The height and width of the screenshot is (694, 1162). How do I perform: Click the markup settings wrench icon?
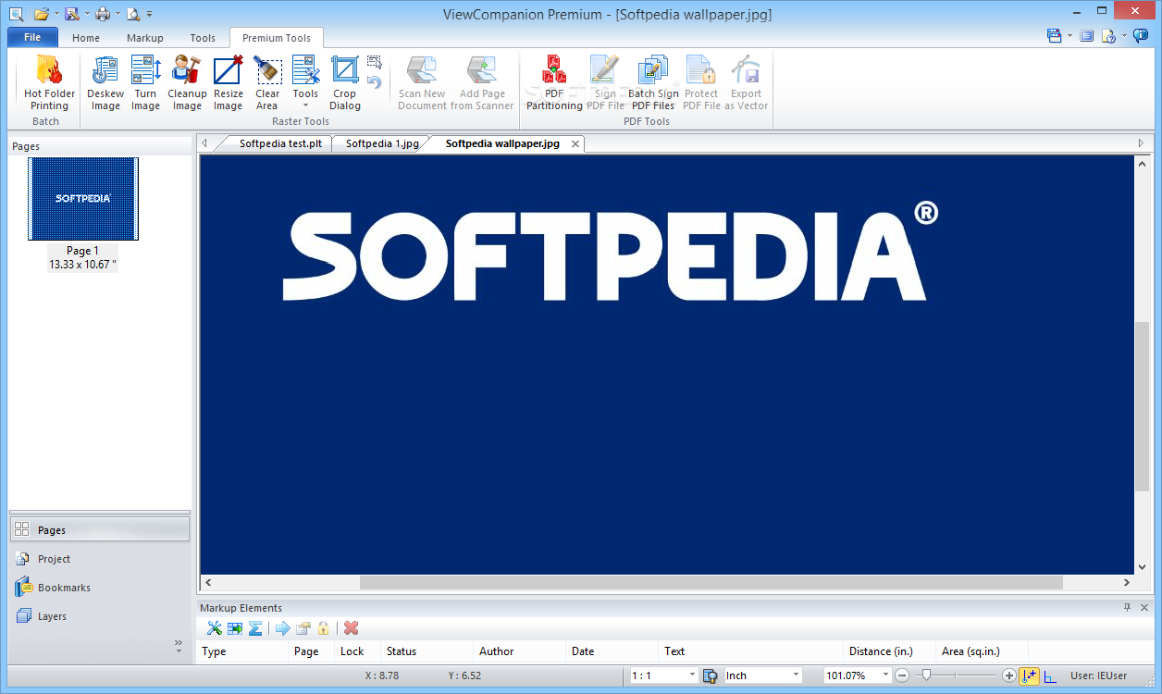point(215,628)
